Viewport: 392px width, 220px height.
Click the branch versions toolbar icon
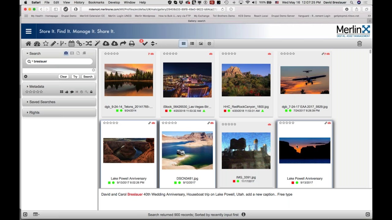point(62,44)
